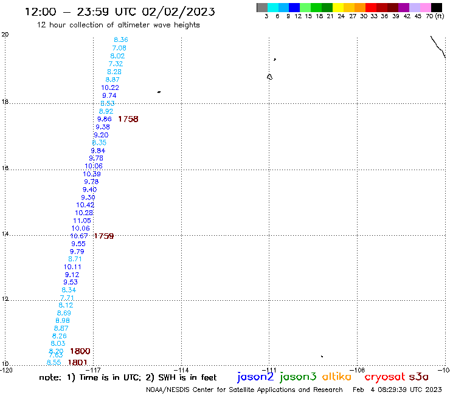450x395 pixels.
Task: Click the 9.86 reading beside time 1758
Action: [104, 119]
